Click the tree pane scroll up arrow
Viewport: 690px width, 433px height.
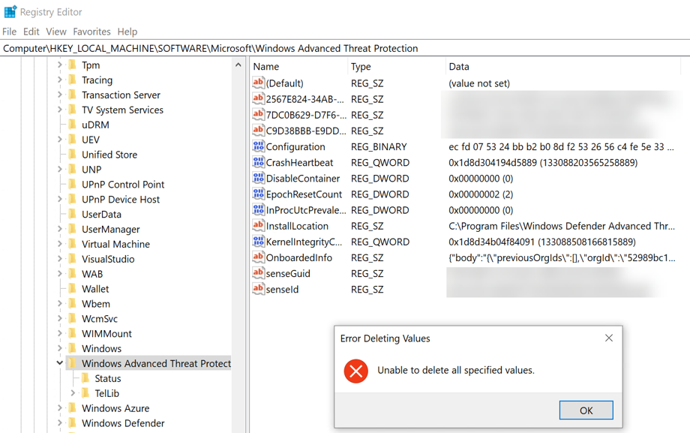[x=238, y=65]
